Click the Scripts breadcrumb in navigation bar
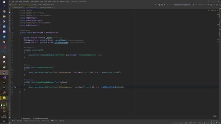The height and width of the screenshot is (124, 221). click(x=39, y=4)
